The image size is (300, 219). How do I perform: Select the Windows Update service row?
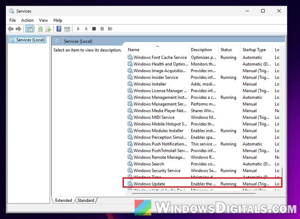(x=203, y=183)
